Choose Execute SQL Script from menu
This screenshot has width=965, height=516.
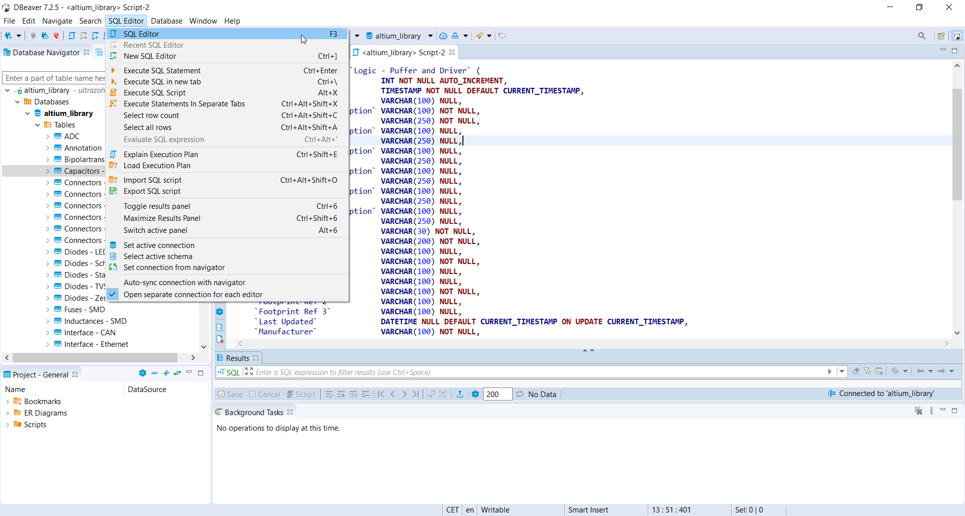point(154,93)
